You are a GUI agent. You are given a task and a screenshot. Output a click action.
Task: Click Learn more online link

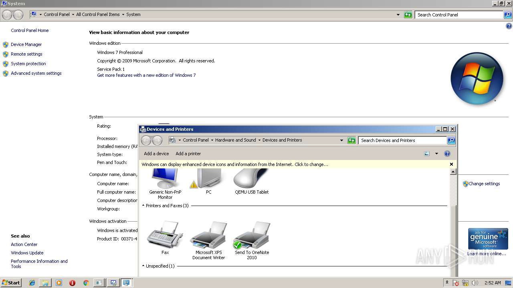click(x=487, y=254)
